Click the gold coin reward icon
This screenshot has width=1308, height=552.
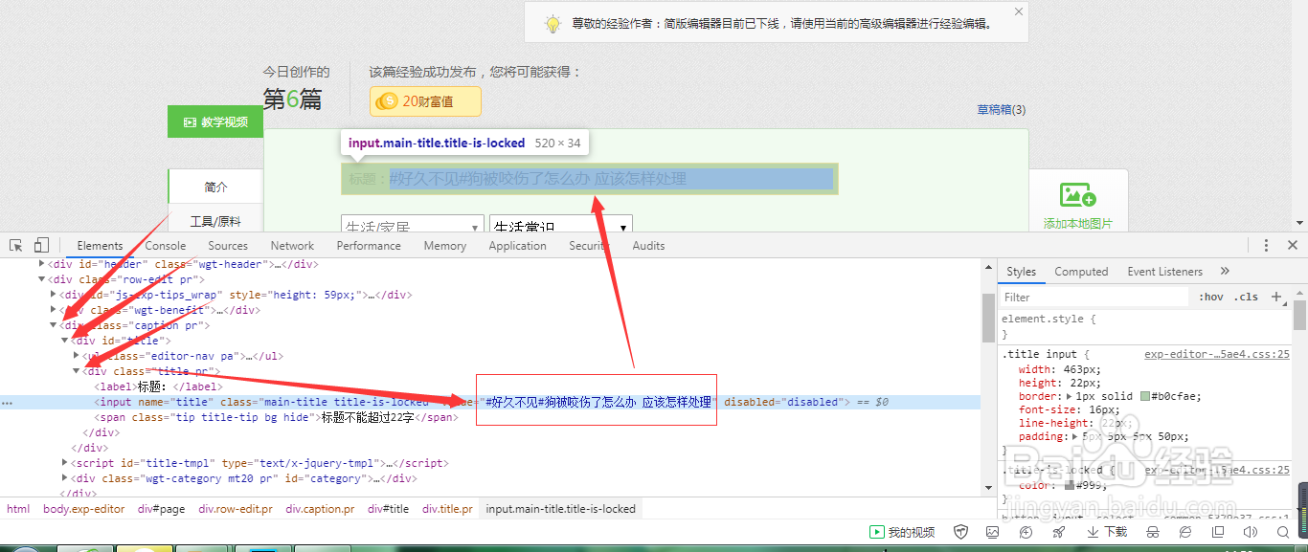(387, 100)
